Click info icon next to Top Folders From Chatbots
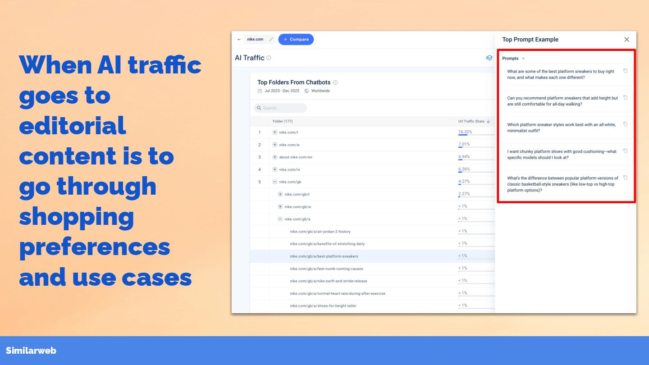The image size is (649, 365). pos(335,82)
